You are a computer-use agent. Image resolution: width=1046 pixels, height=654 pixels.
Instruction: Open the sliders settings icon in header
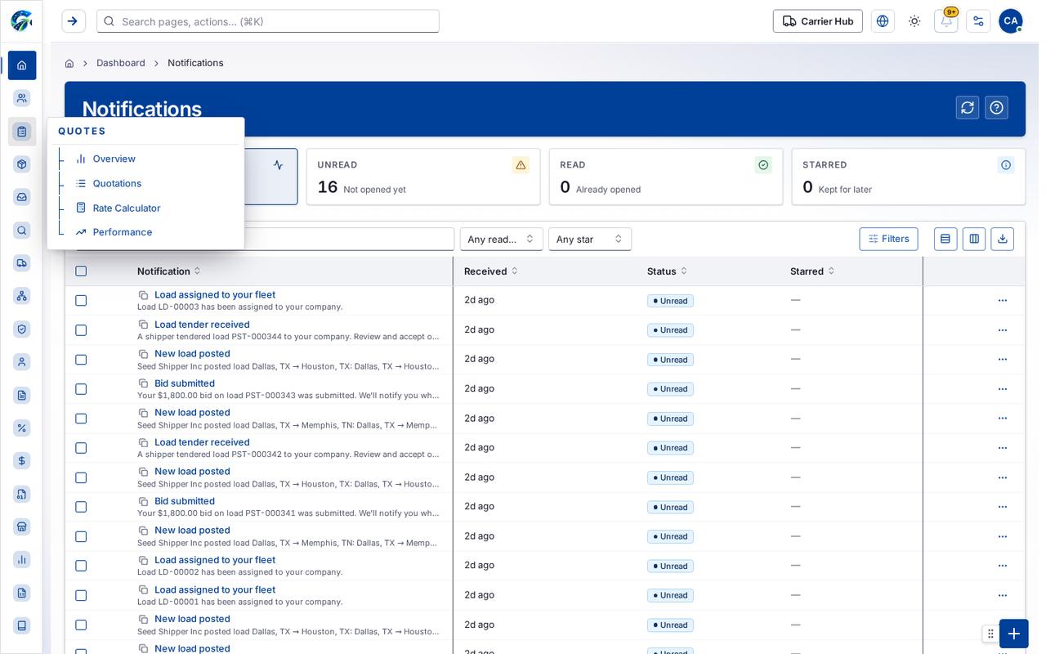tap(978, 21)
